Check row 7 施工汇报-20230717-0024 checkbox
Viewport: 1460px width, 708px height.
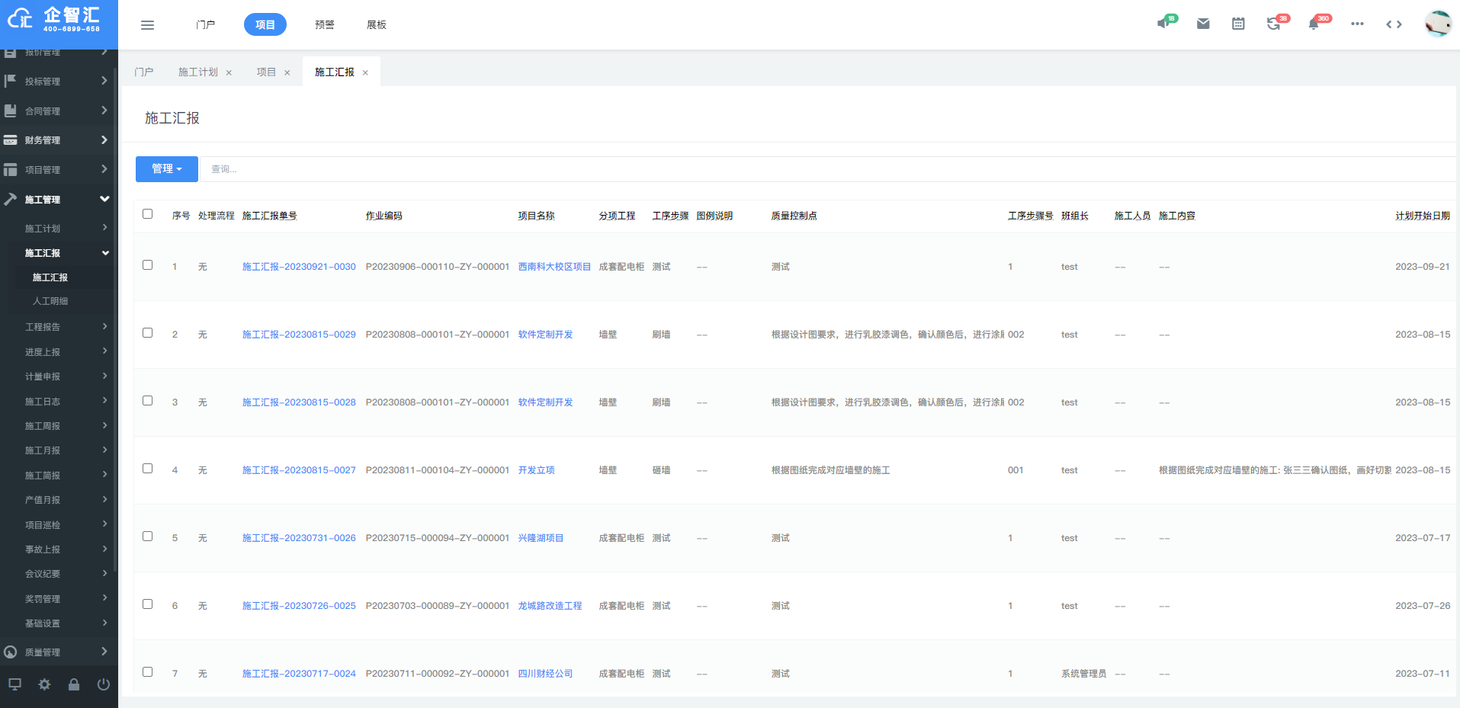[x=148, y=672]
